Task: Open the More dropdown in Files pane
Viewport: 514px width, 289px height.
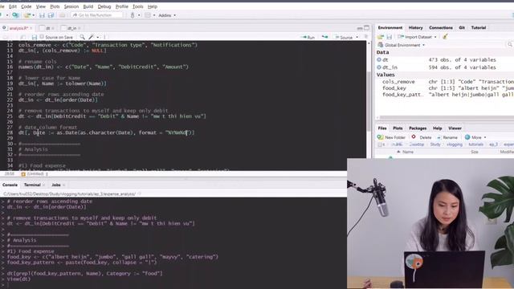Action: [475, 137]
